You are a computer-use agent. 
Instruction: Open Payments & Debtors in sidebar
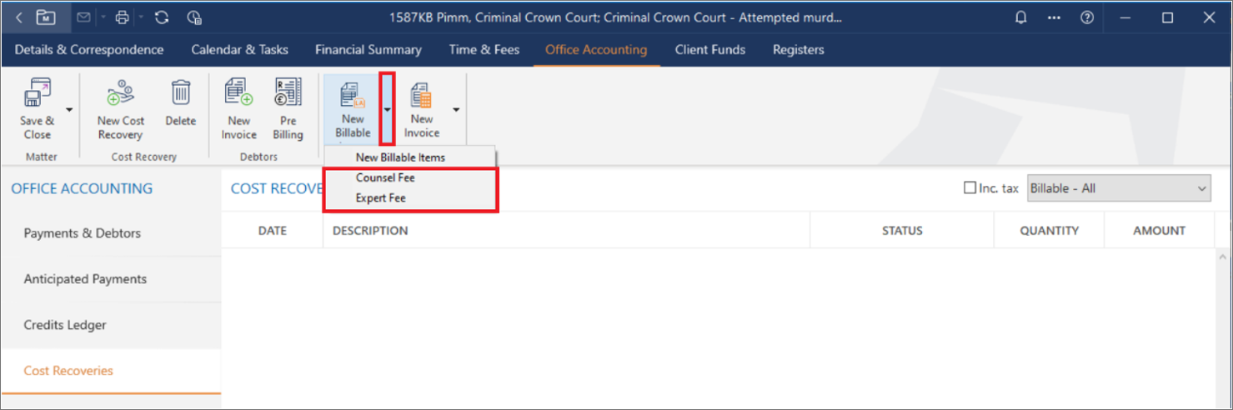pos(82,233)
